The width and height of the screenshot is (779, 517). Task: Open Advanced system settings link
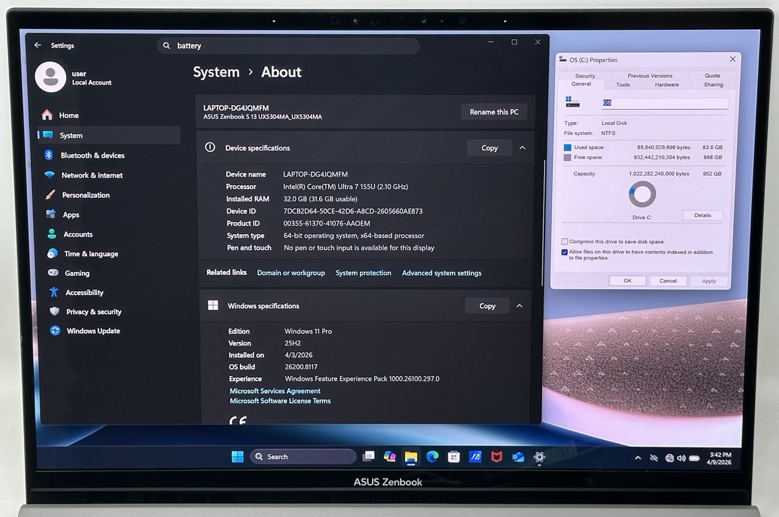[442, 273]
